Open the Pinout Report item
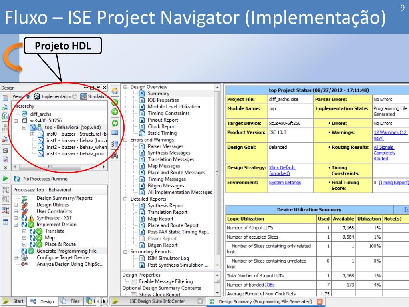 pyautogui.click(x=163, y=120)
